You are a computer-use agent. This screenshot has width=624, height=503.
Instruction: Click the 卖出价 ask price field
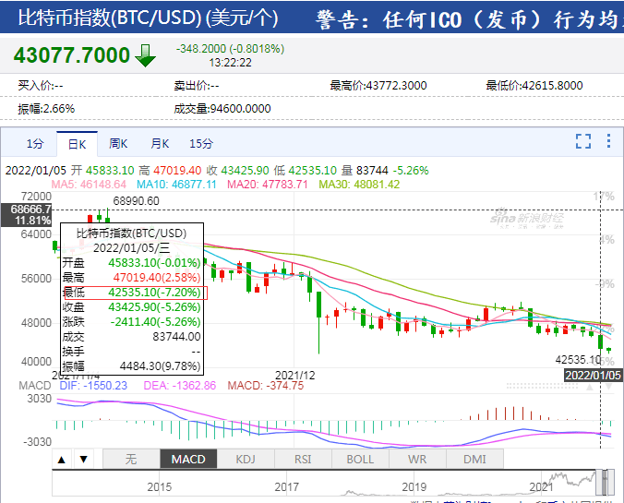pos(197,86)
